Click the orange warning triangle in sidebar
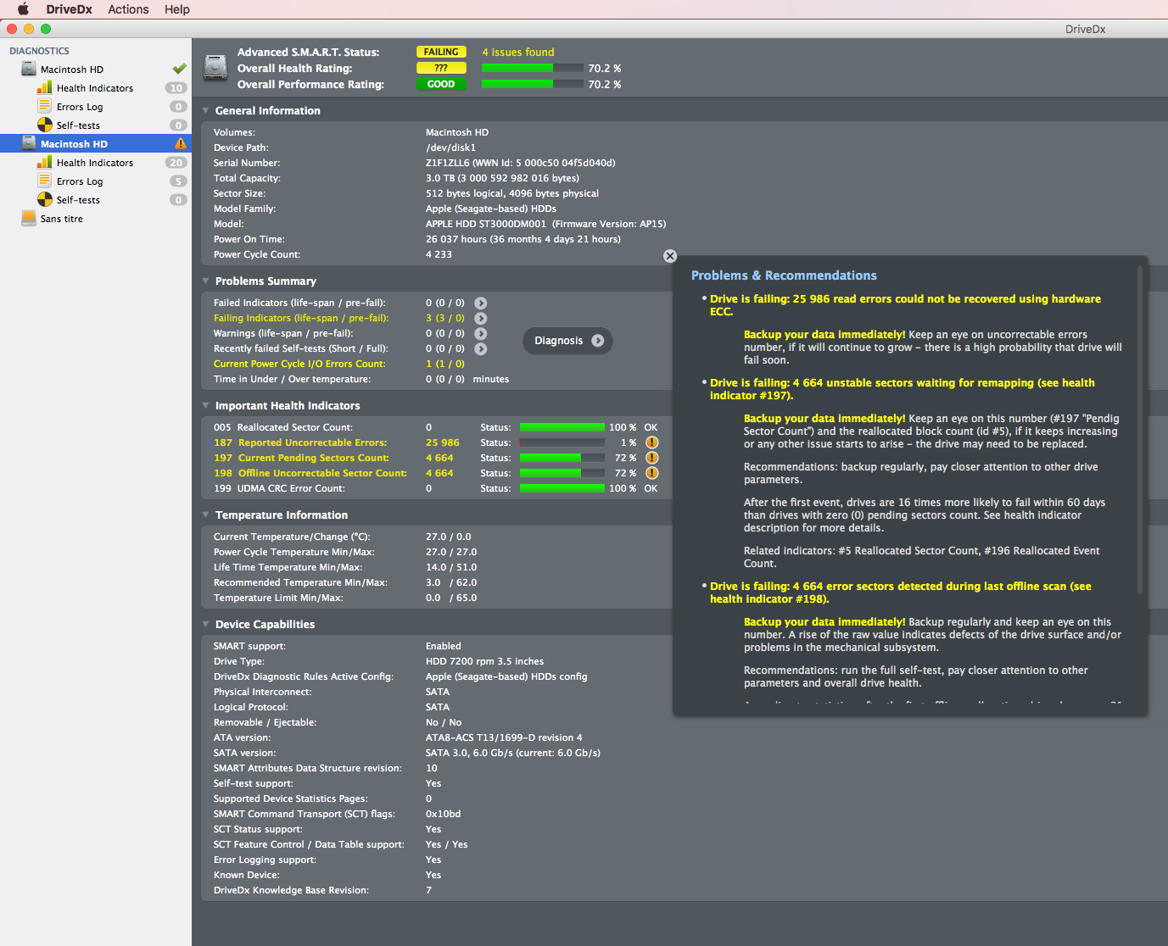 (x=180, y=143)
